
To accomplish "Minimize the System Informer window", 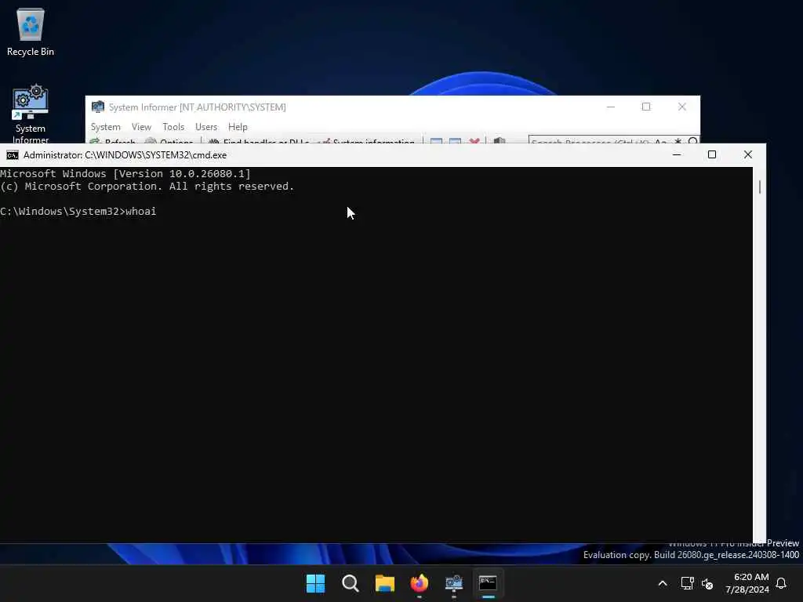I will click(x=610, y=107).
